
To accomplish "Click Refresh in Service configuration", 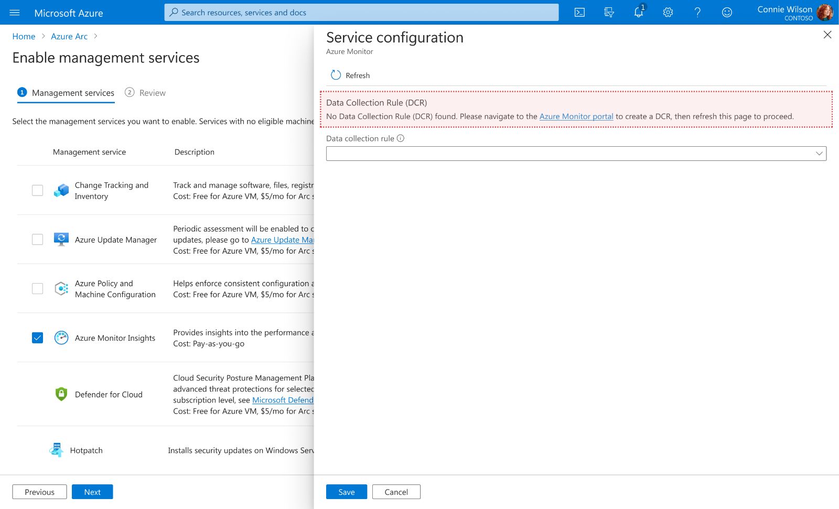I will tap(350, 75).
